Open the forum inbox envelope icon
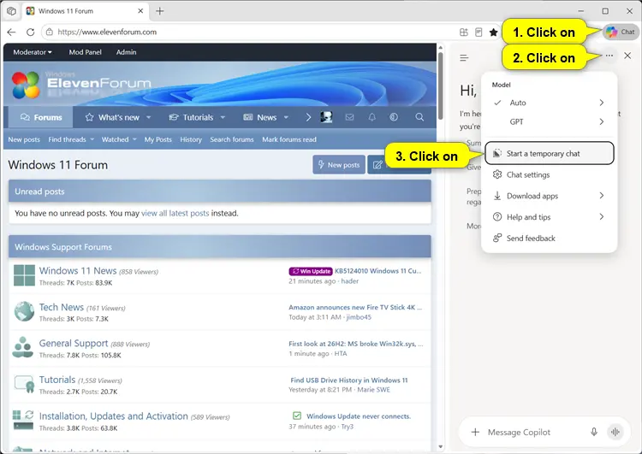The width and height of the screenshot is (642, 454). pyautogui.click(x=349, y=117)
